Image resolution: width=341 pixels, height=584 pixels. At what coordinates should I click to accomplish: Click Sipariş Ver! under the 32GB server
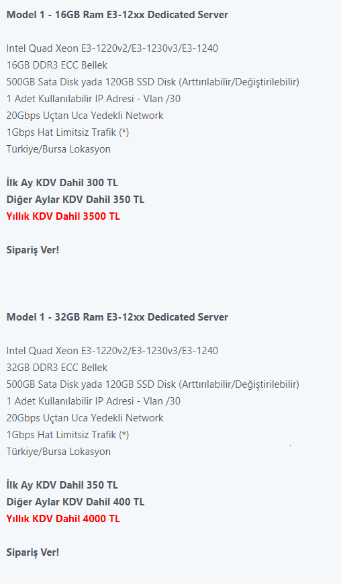click(33, 552)
